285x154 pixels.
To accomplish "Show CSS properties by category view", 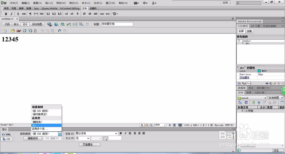I will pos(239,83).
